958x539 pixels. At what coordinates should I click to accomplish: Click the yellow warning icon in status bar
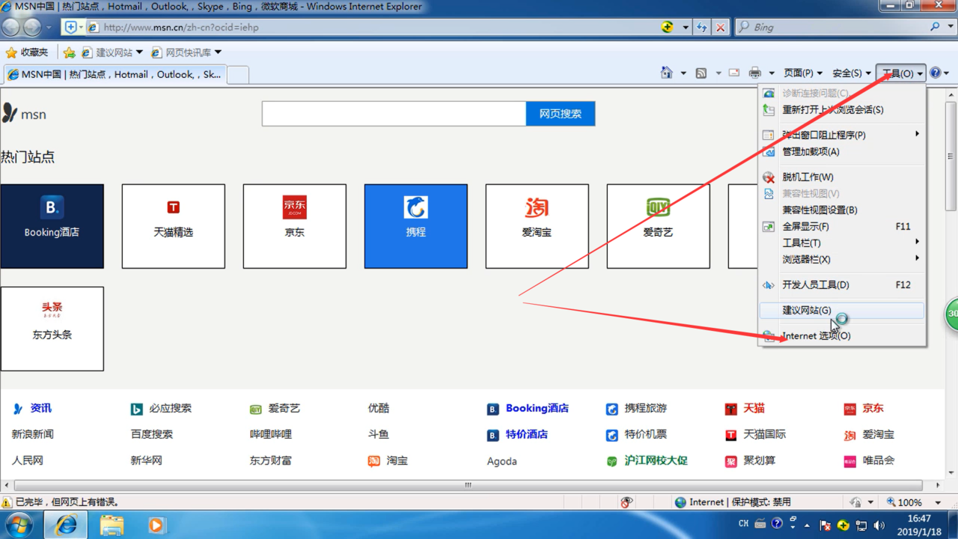point(7,502)
